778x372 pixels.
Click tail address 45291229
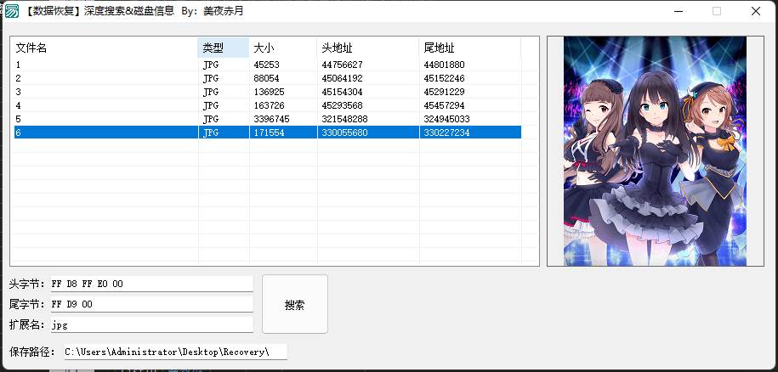coord(444,92)
